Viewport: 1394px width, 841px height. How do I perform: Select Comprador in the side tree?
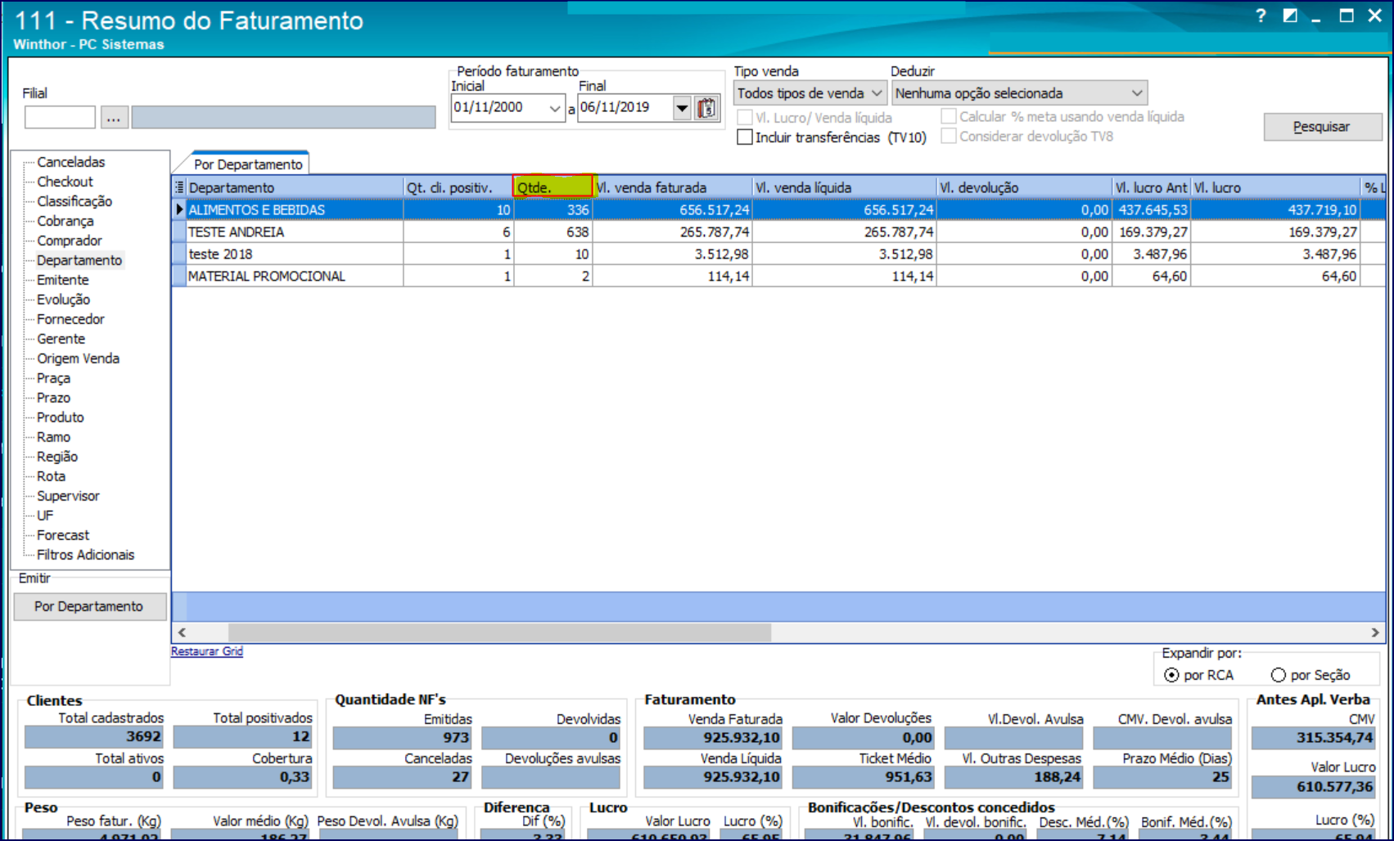pos(70,241)
